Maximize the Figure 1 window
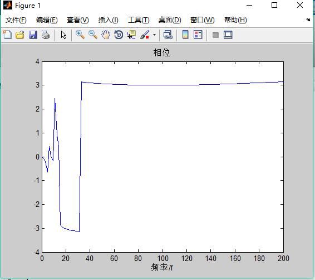The width and height of the screenshot is (315, 280). pos(274,5)
